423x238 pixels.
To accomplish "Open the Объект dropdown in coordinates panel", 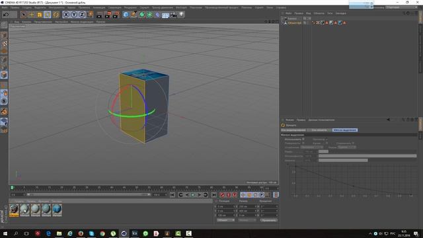I will click(225, 220).
